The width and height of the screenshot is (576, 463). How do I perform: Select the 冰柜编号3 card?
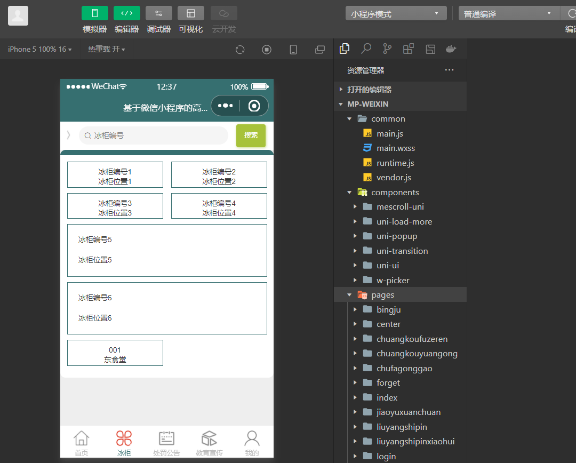(x=115, y=206)
